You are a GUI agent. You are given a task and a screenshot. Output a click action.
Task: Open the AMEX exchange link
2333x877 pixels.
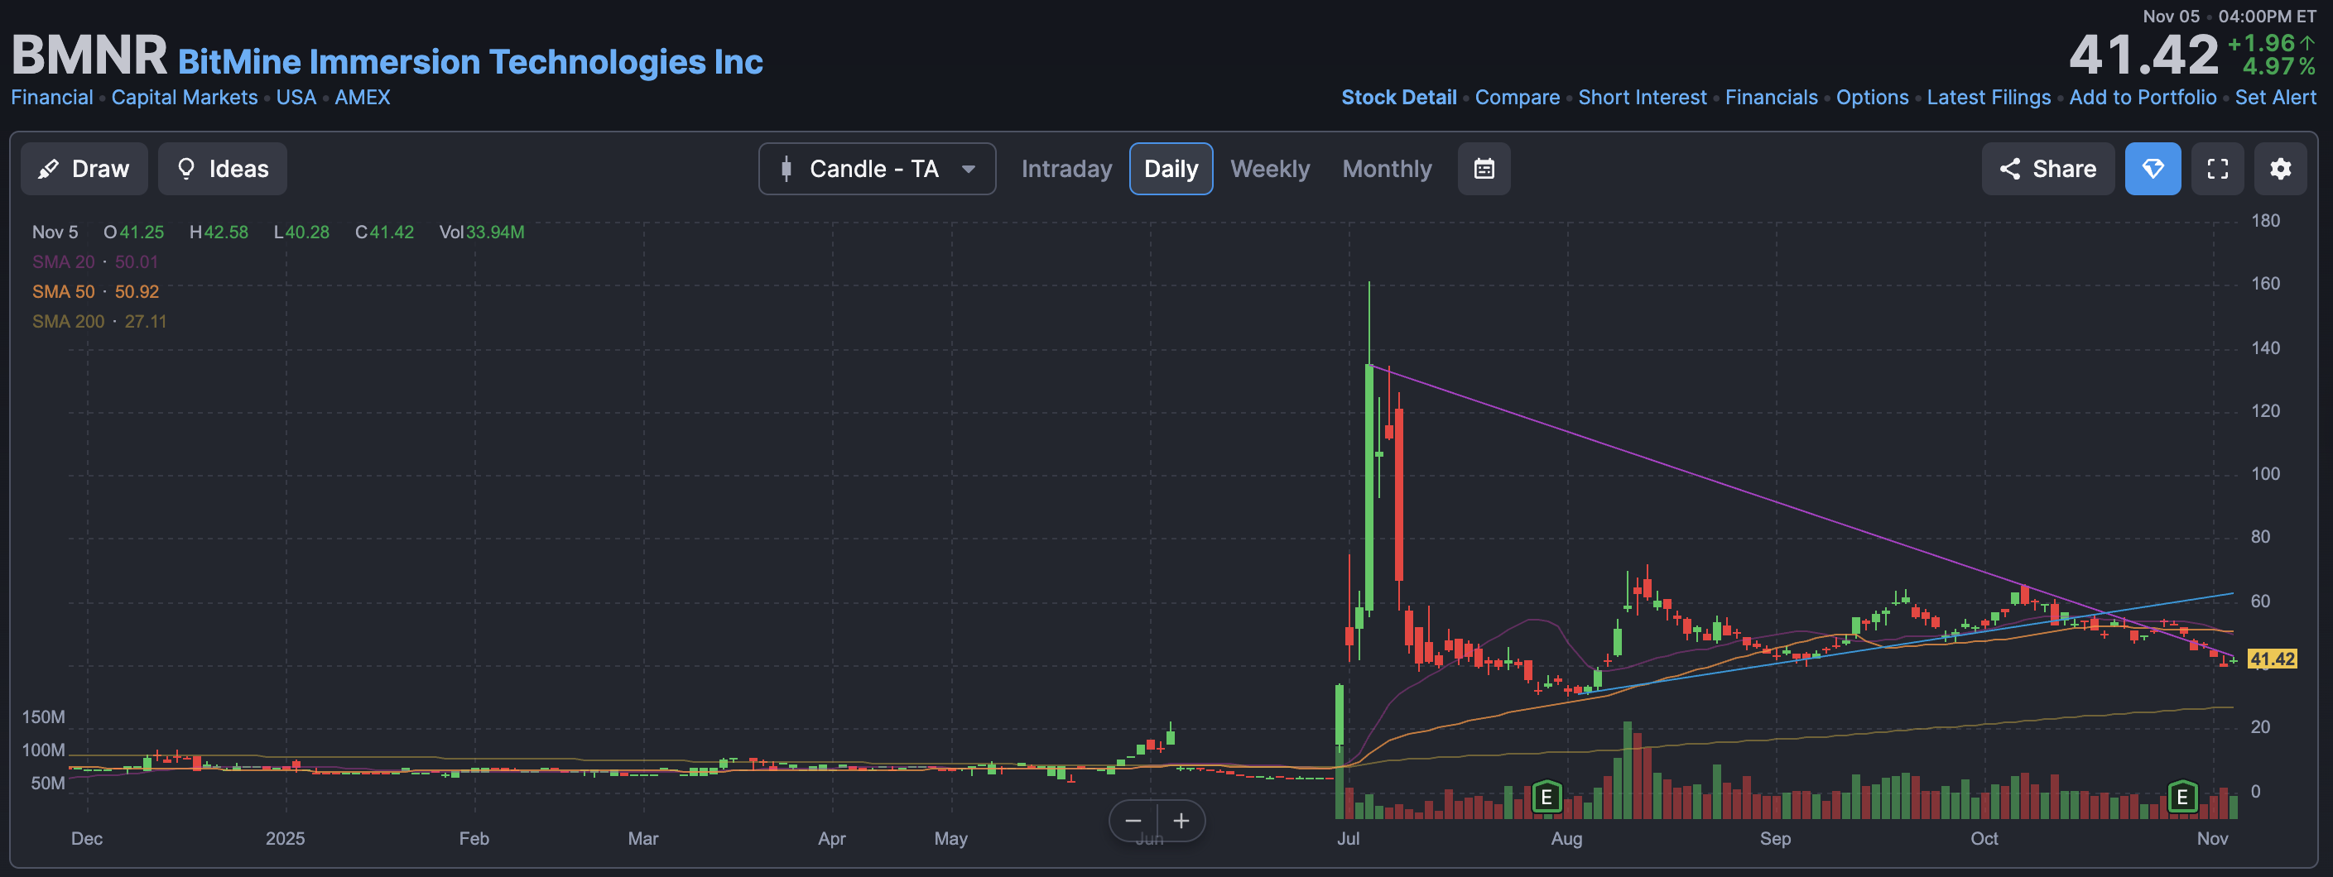(363, 98)
